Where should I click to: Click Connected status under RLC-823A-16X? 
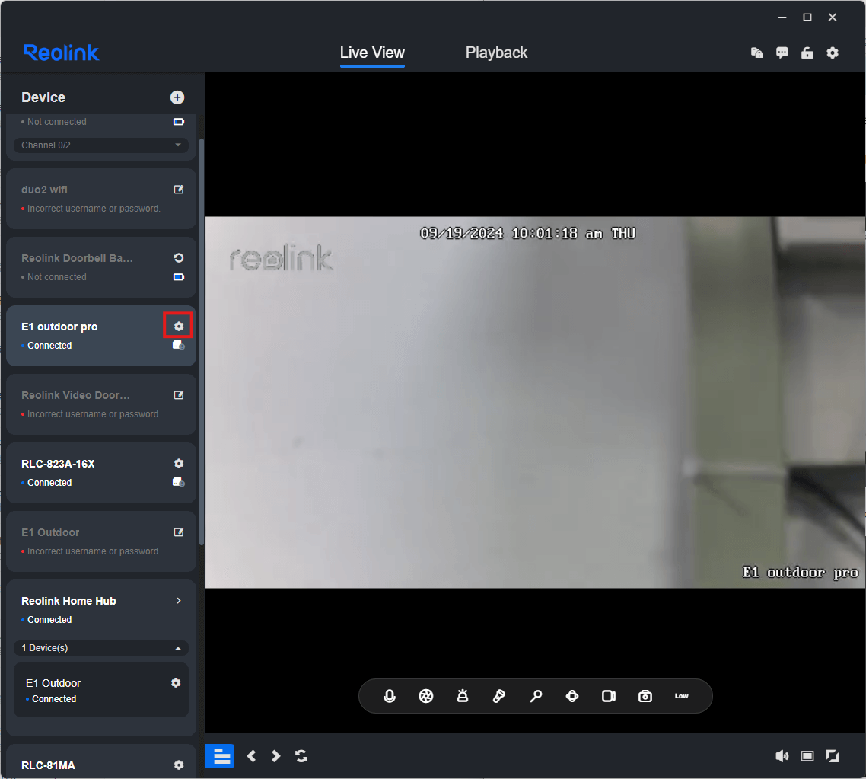click(49, 483)
